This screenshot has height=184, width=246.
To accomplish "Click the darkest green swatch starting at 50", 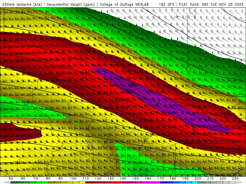I will [x=14, y=182].
